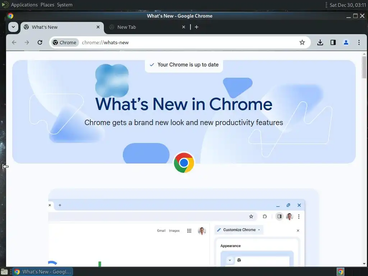Click the Google apps grid icon in preview
Image resolution: width=368 pixels, height=276 pixels.
point(189,231)
